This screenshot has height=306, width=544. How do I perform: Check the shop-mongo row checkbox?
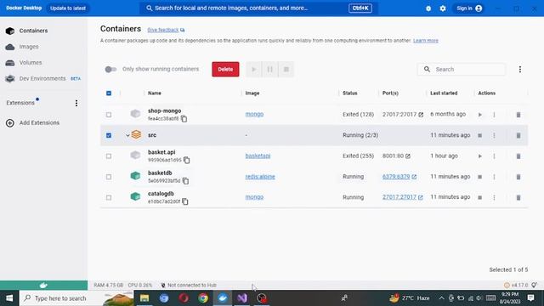pos(109,115)
